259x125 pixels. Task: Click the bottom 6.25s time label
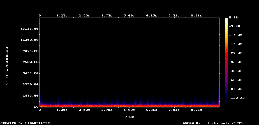click(x=152, y=110)
